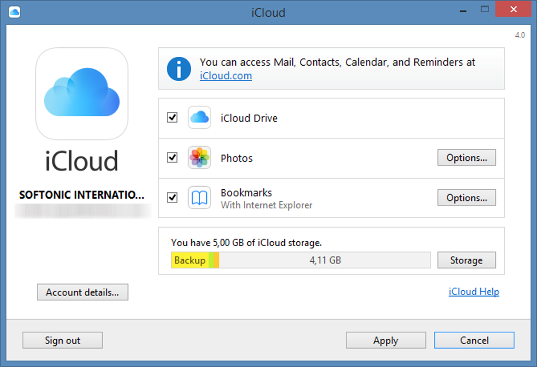The width and height of the screenshot is (537, 367).
Task: Click the blue information icon
Action: click(x=179, y=69)
